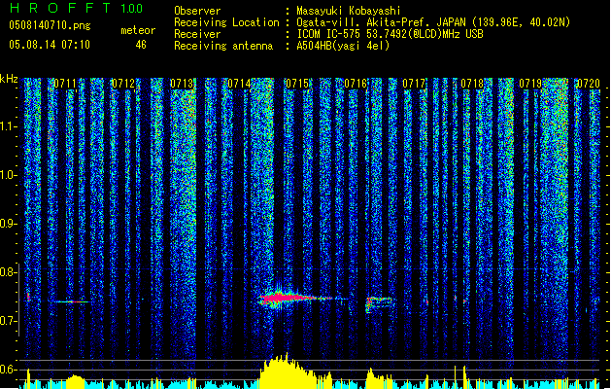Image resolution: width=611 pixels, height=389 pixels.
Task: Click the Observer field label
Action: (197, 11)
